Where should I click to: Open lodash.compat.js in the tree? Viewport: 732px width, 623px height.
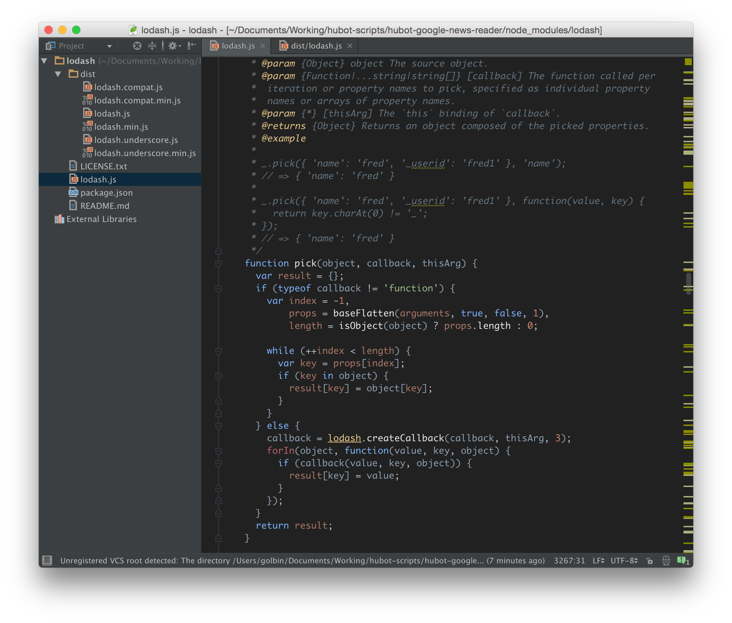(128, 87)
